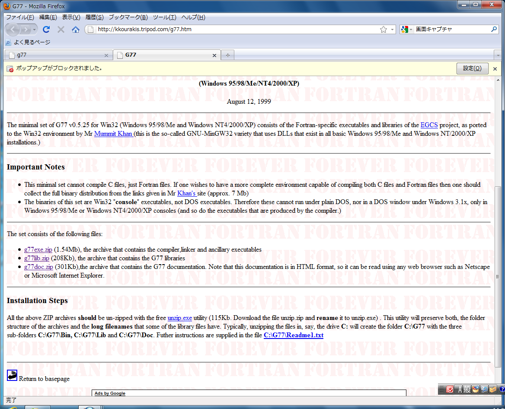Viewport: 505px width, 409px height.
Task: Open a new tab with plus button
Action: (x=227, y=55)
